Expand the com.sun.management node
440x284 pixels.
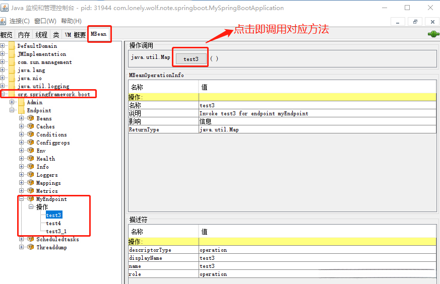click(x=2, y=61)
